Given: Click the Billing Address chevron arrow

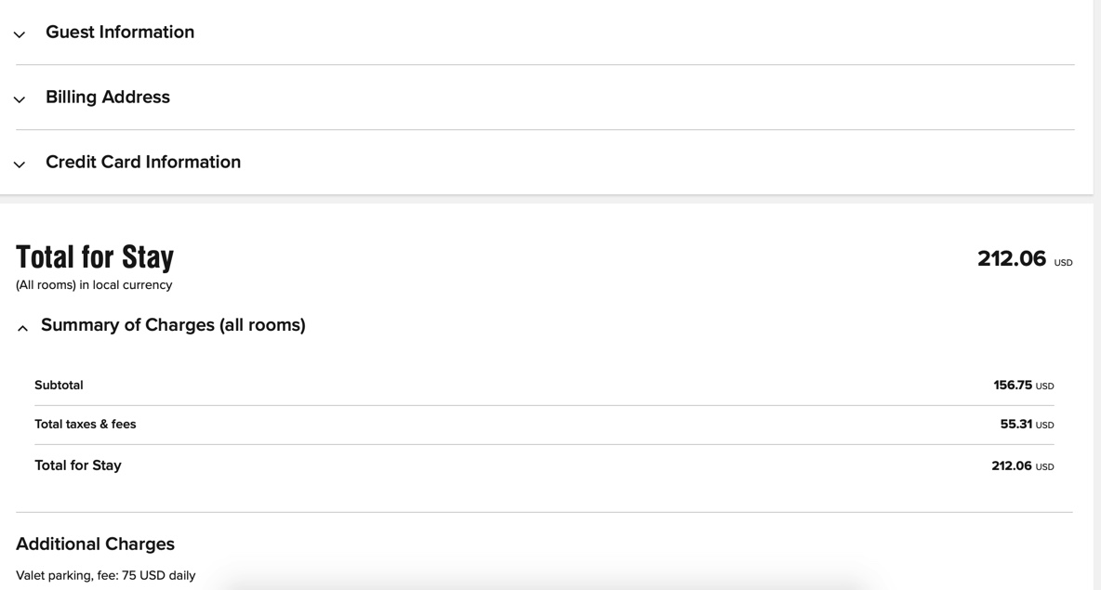Looking at the screenshot, I should [x=20, y=99].
